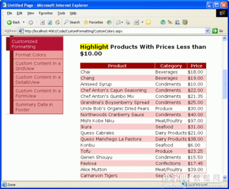Viewport: 229px width, 189px height.
Task: Click the Mail envelope icon
Action: pos(118,22)
